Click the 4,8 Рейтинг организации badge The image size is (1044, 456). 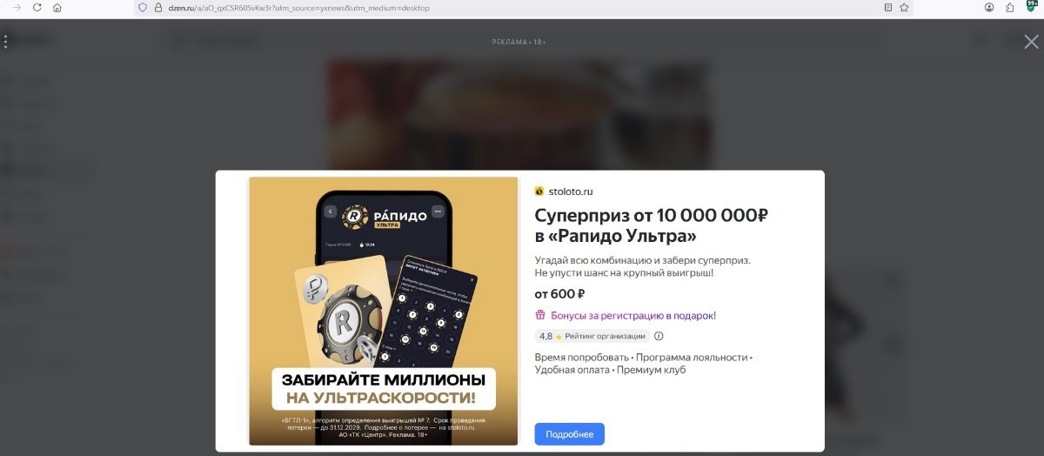[592, 336]
